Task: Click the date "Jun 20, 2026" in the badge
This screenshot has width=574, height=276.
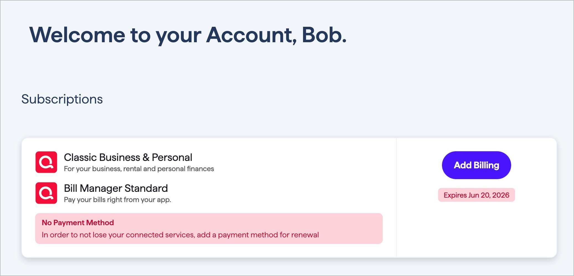Action: tap(488, 195)
